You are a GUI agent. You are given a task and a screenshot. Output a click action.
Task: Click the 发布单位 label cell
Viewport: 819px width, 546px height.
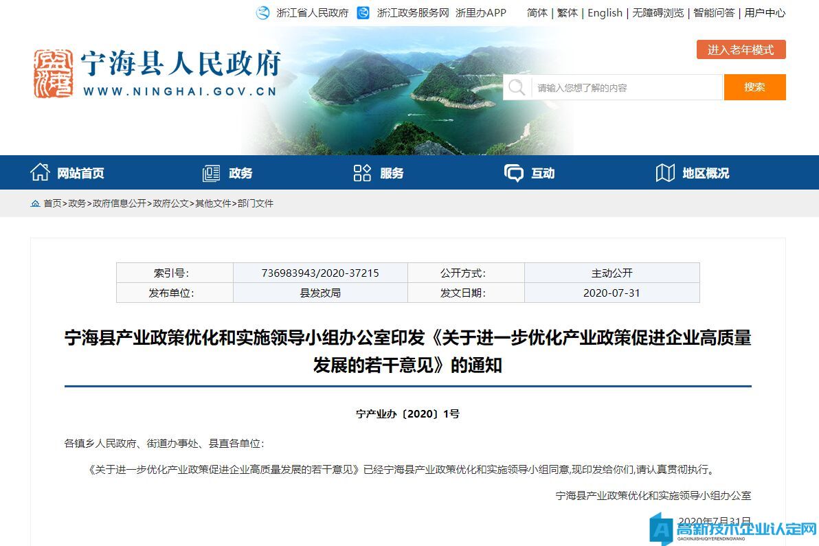(x=175, y=293)
